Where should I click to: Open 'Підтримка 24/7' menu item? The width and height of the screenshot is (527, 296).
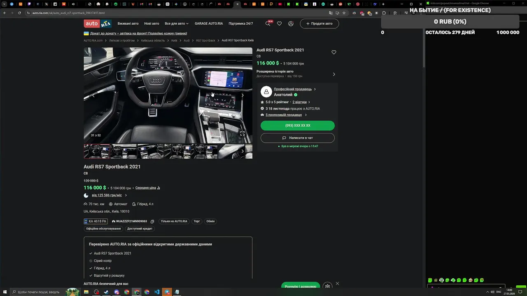[241, 23]
